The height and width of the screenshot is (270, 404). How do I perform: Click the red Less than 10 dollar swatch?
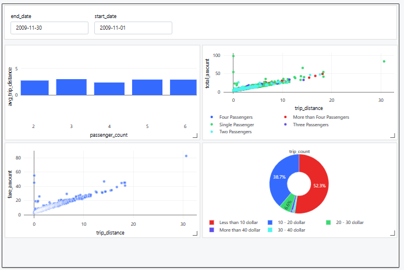click(212, 222)
